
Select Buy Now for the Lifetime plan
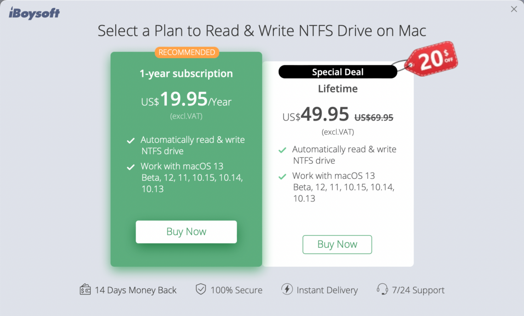[337, 244]
